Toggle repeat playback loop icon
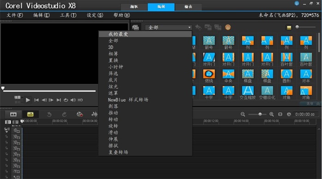 66,100
